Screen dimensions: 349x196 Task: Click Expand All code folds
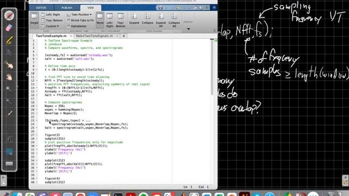coord(161,20)
